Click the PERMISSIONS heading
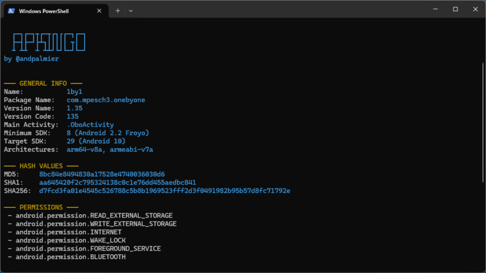Viewport: 486px width, 273px height. point(41,207)
